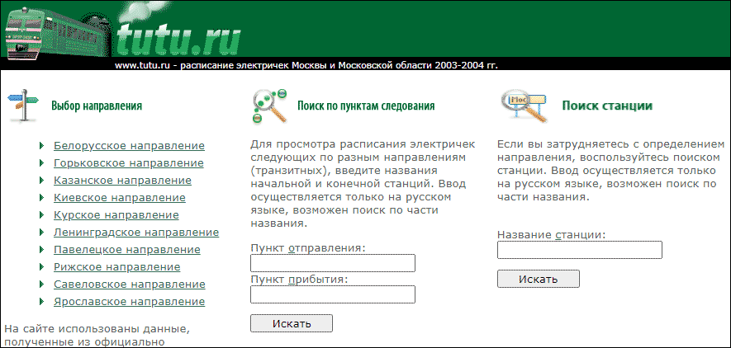Focus the Пункт прибытия input field
Viewport: 731px width, 348px height.
click(333, 294)
